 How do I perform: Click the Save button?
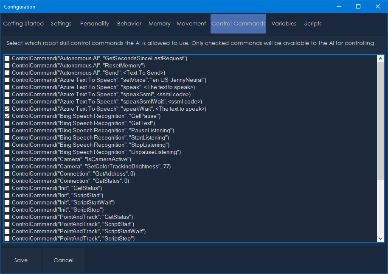point(21,260)
